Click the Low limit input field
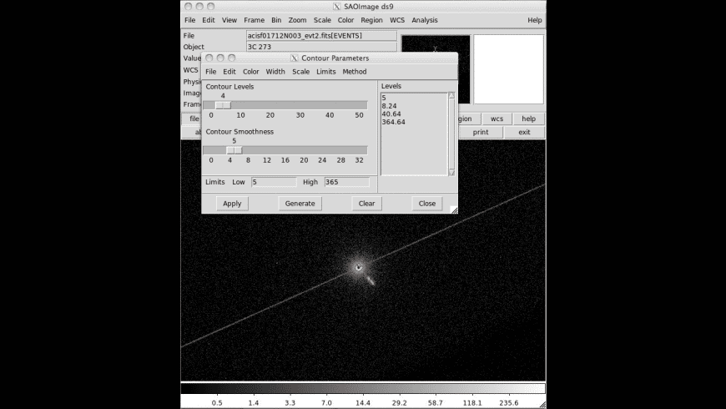Image resolution: width=726 pixels, height=409 pixels. [x=274, y=182]
